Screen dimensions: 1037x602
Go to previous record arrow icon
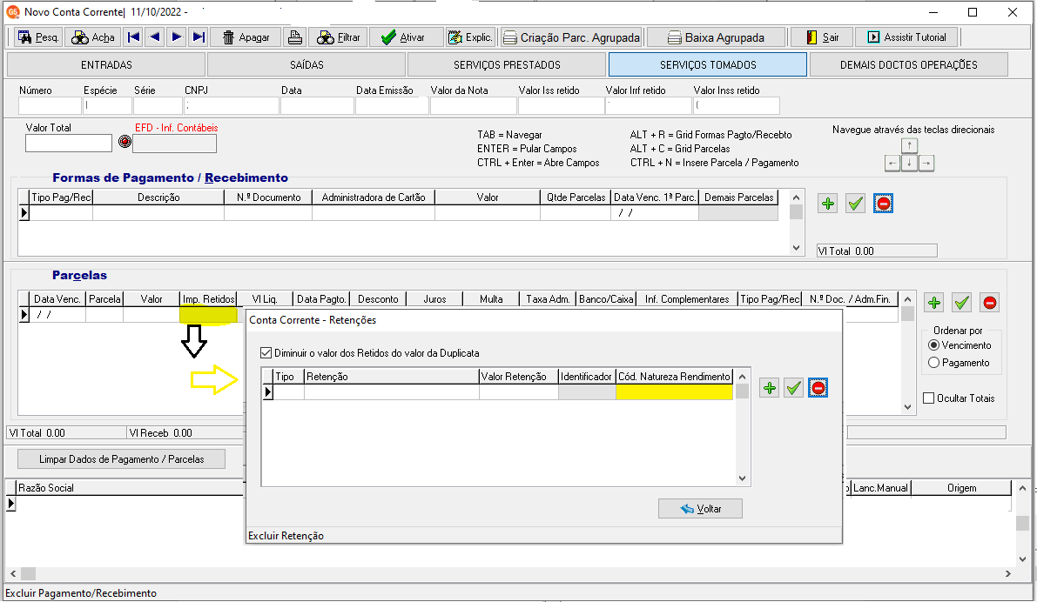click(x=155, y=37)
